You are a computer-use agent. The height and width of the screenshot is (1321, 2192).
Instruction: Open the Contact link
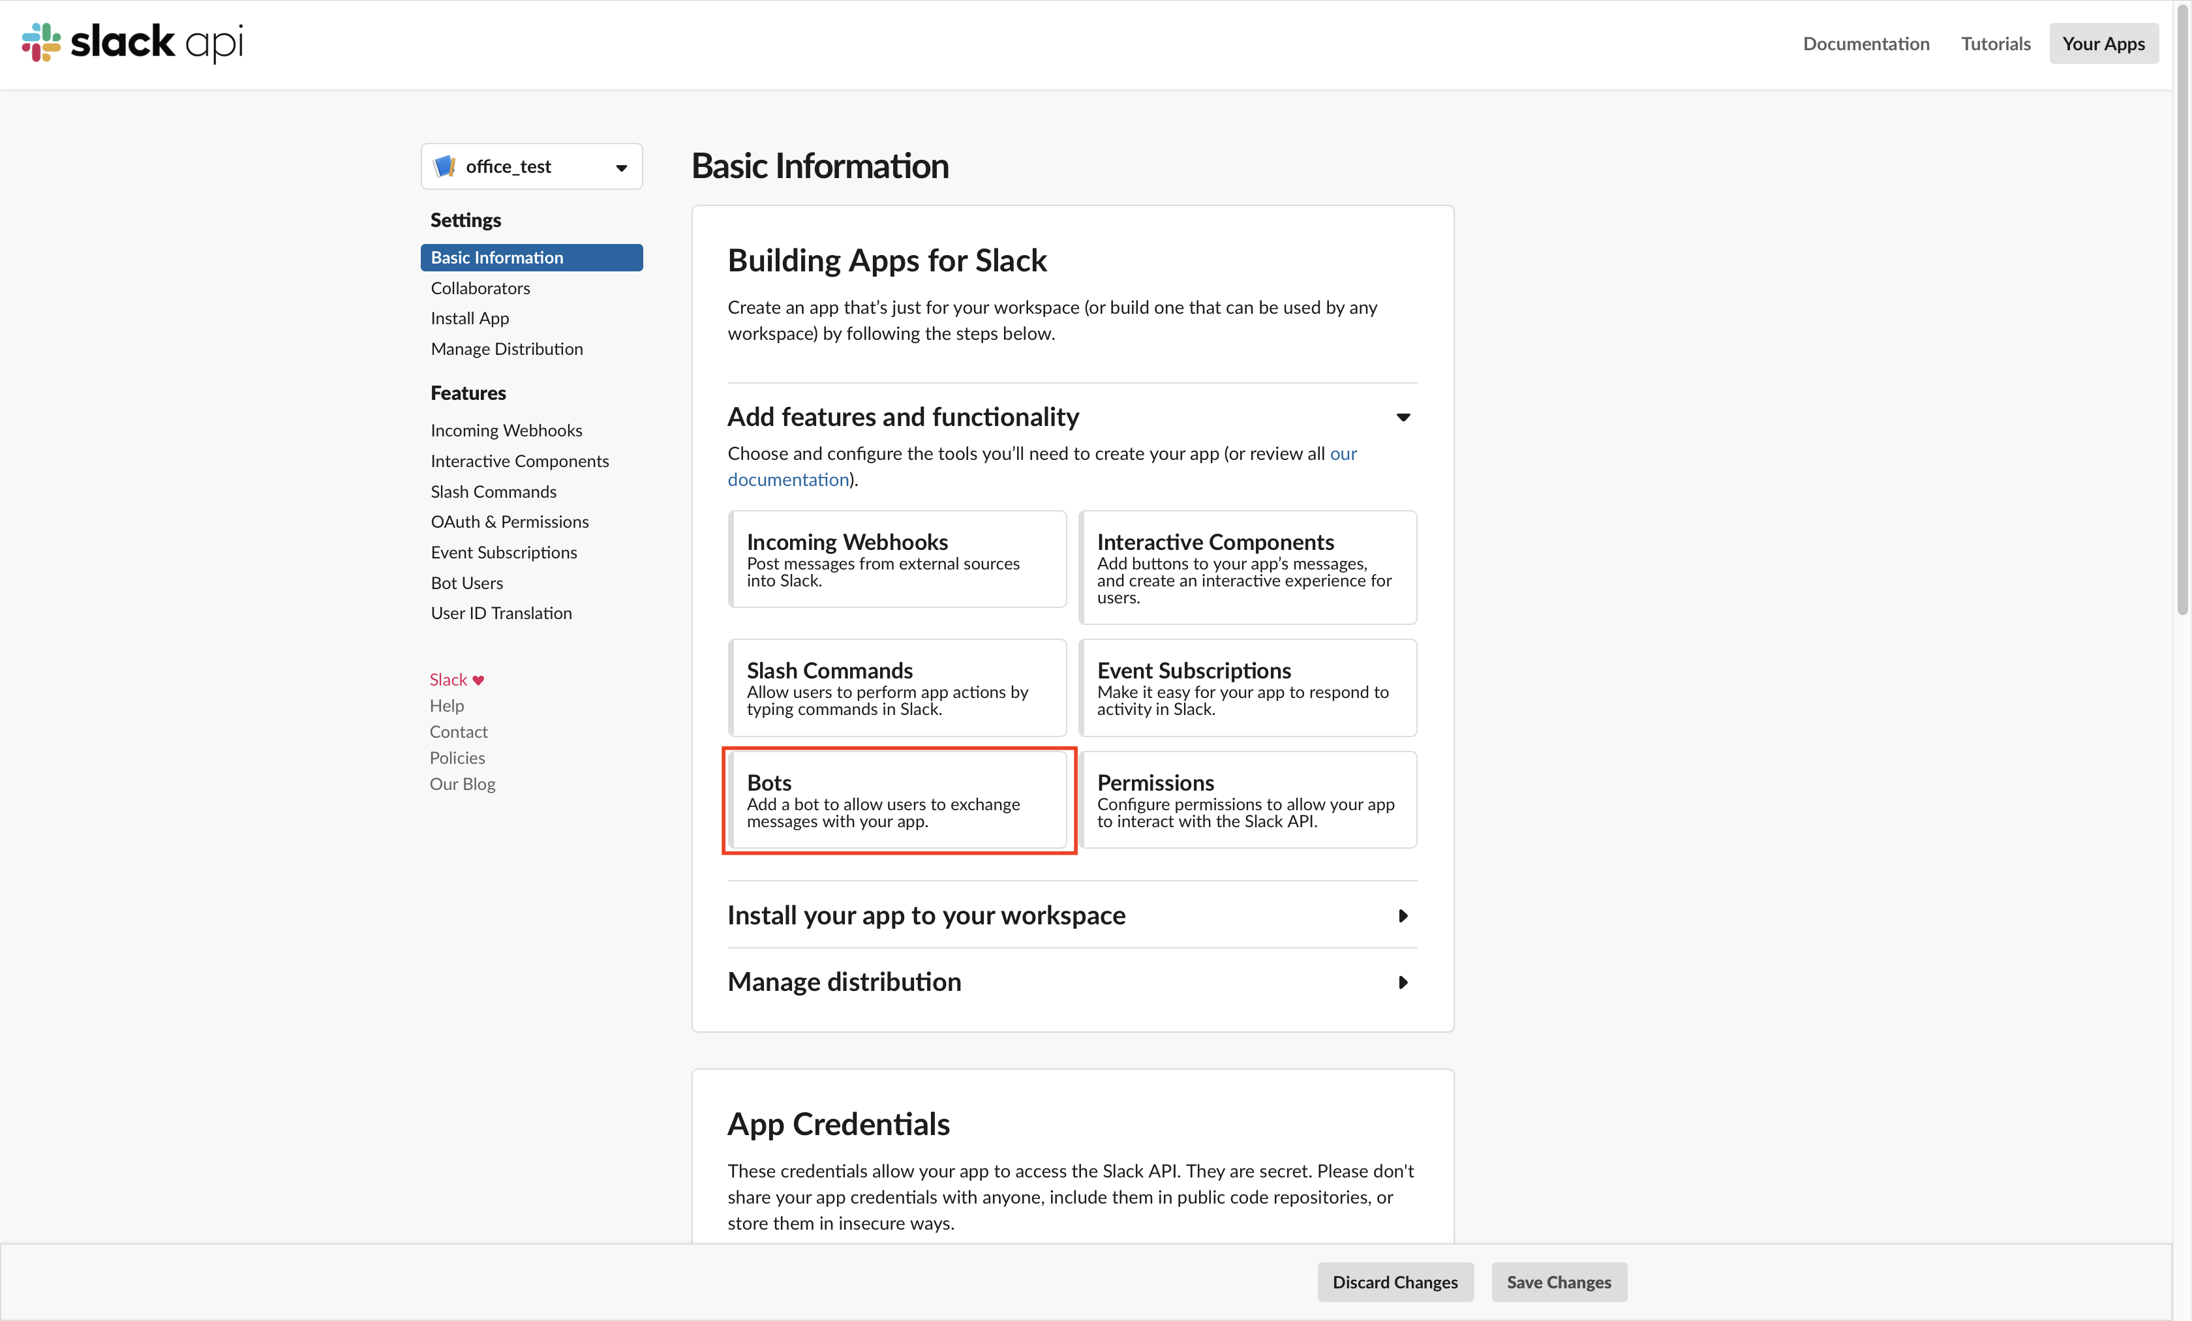coord(458,731)
